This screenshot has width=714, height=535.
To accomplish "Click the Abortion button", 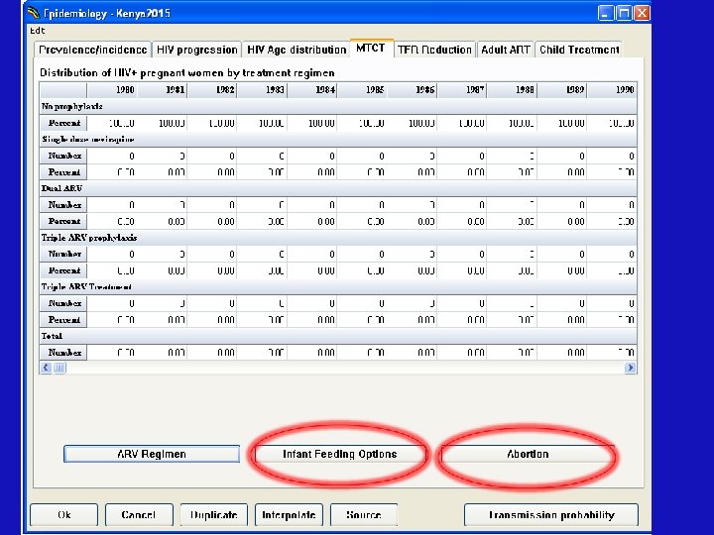I will click(x=528, y=454).
